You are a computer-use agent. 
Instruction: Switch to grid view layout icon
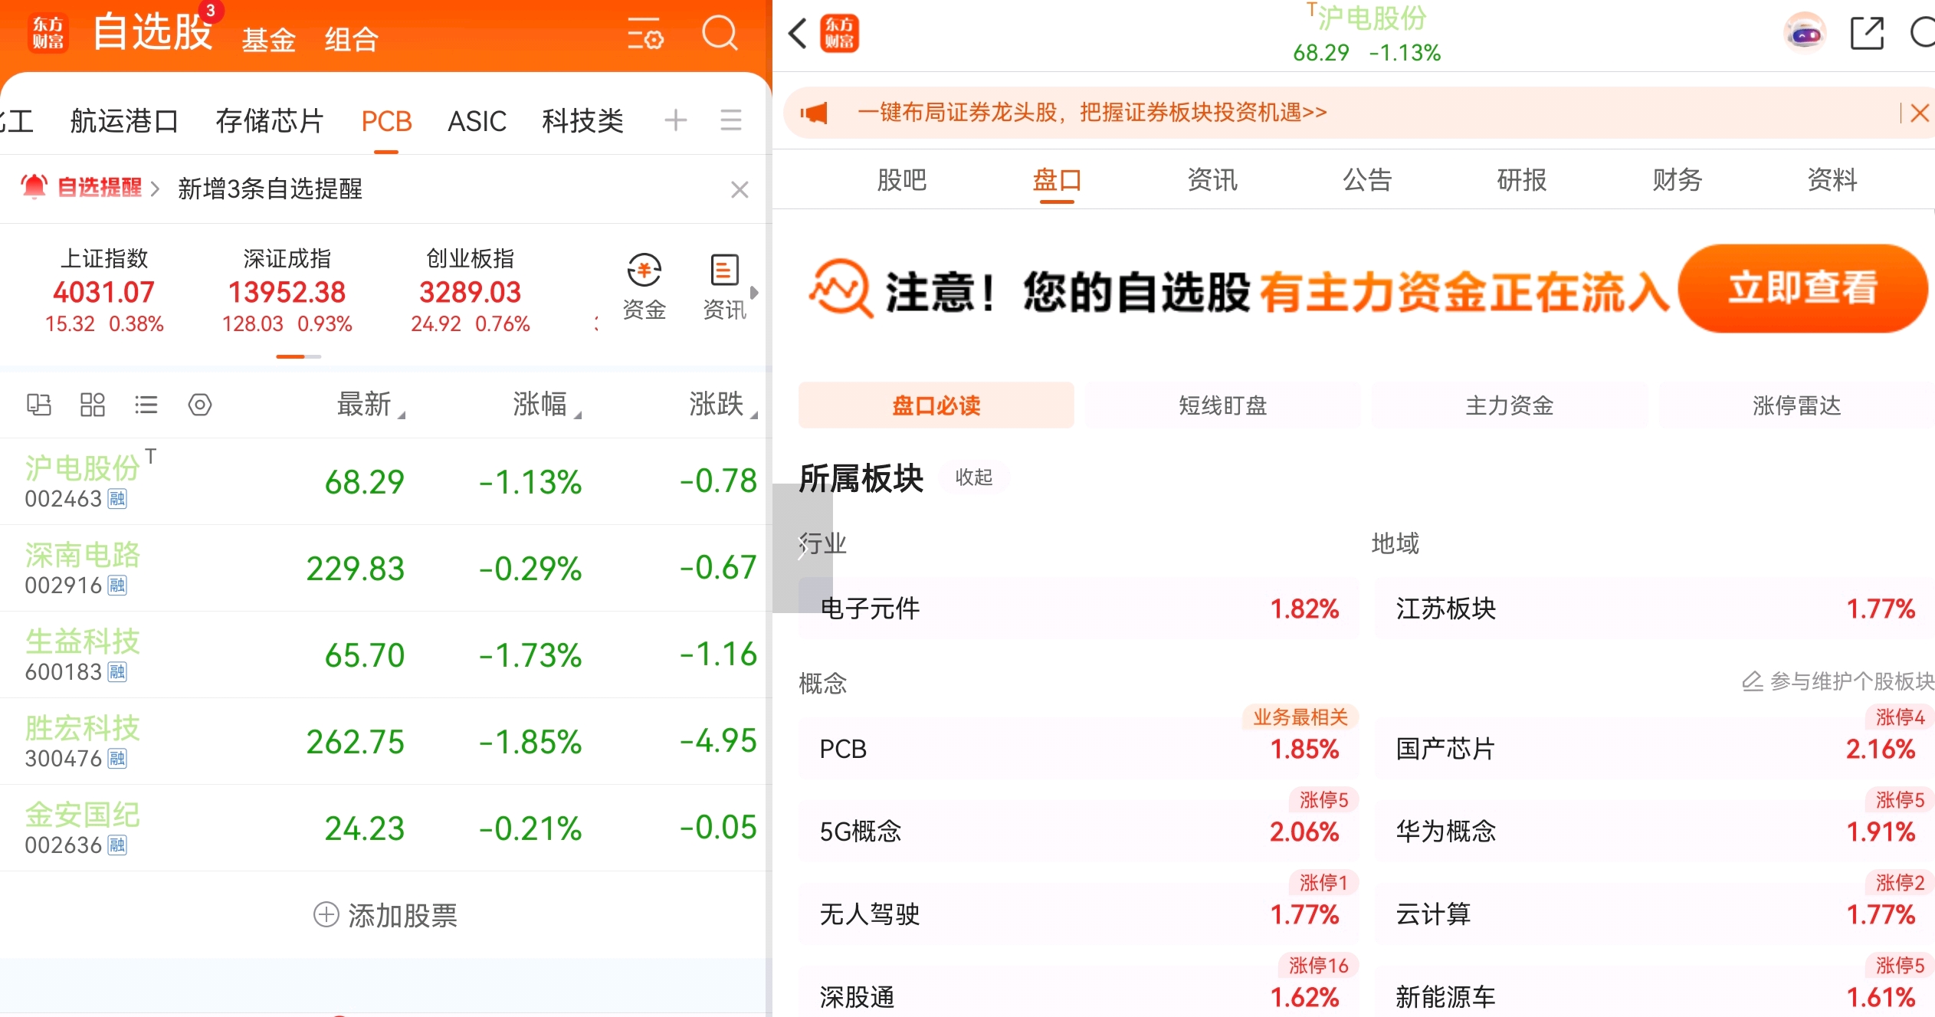pos(92,404)
